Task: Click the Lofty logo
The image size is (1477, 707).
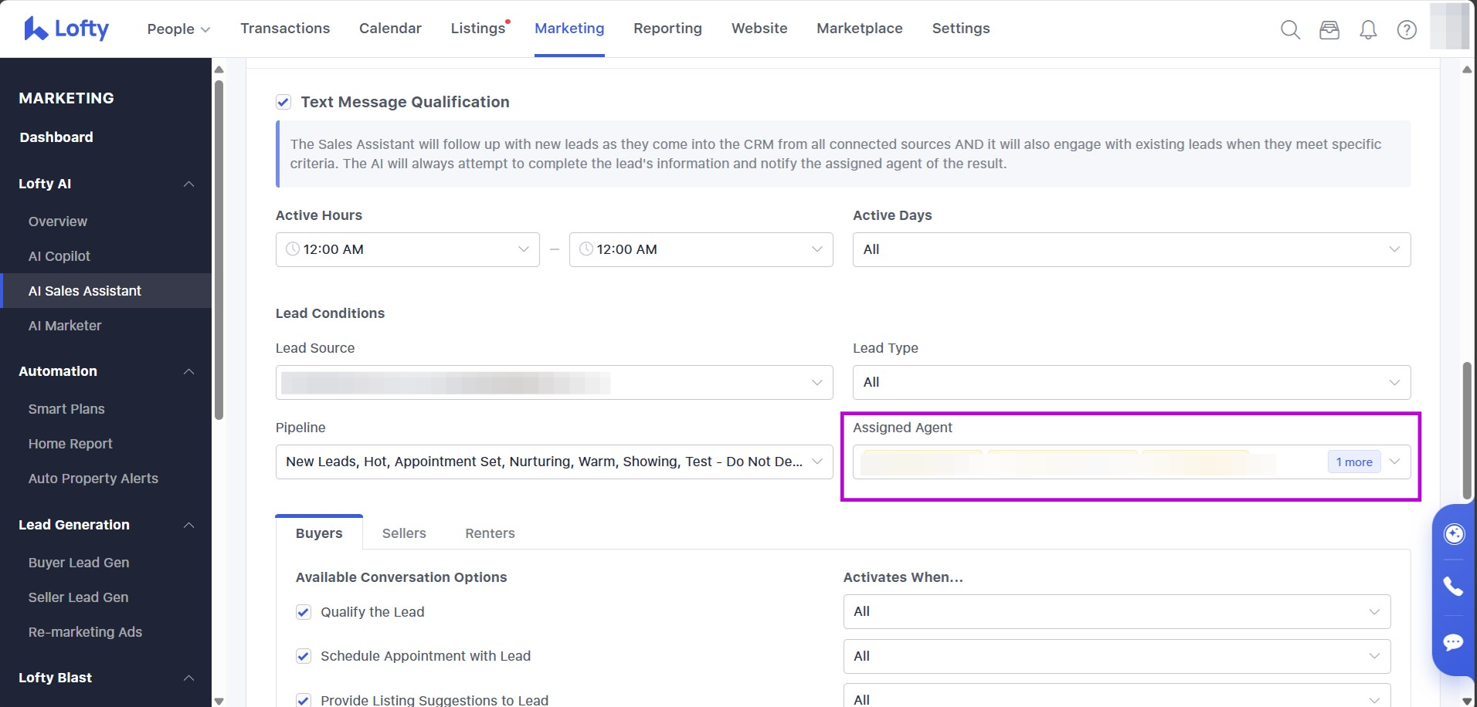Action: [66, 29]
